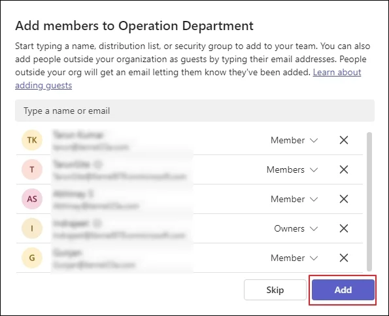389x316 pixels.
Task: Remove the AS member row
Action: (x=344, y=199)
